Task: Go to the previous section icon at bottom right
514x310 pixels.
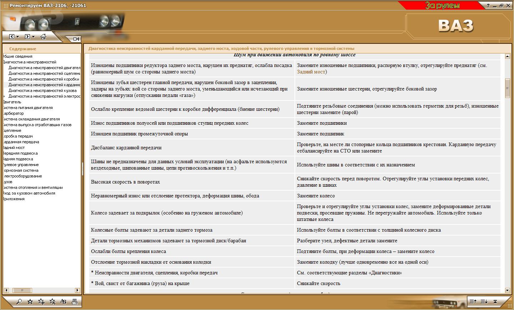Action: (473, 301)
